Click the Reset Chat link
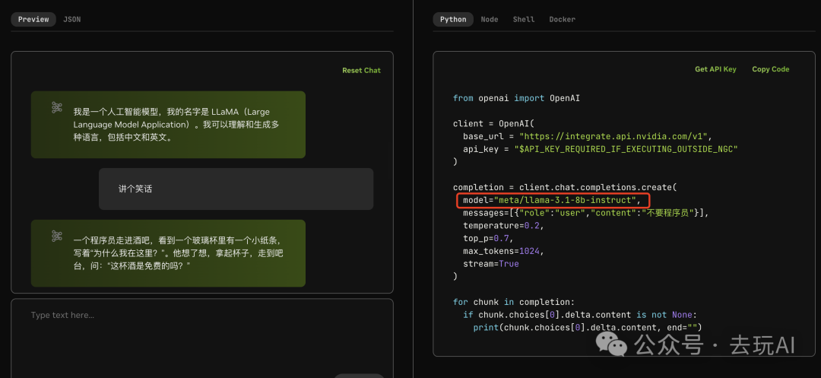This screenshot has width=821, height=378. click(361, 70)
